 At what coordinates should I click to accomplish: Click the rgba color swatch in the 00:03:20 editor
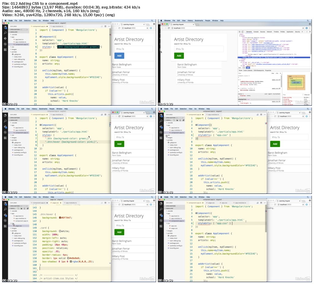pyautogui.click(x=71, y=261)
